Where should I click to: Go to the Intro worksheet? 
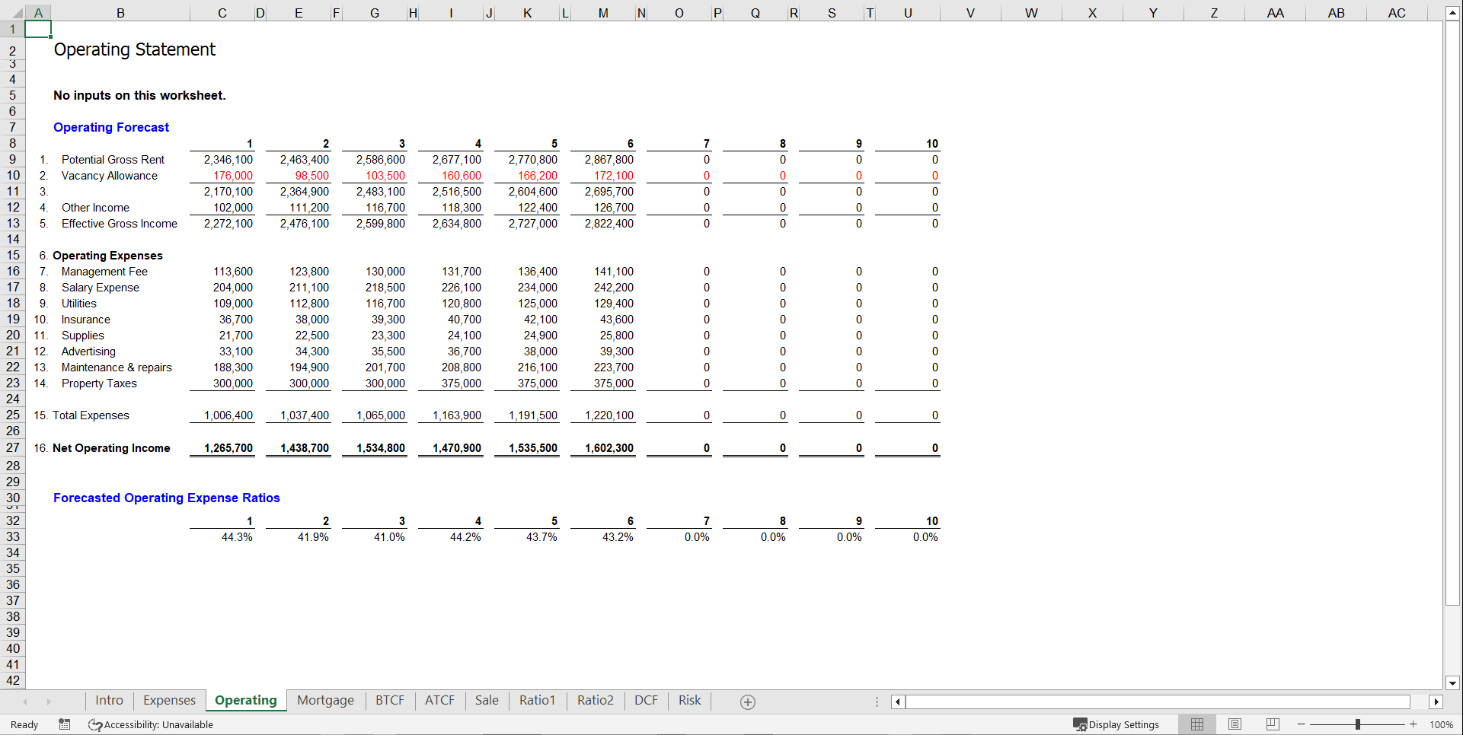tap(108, 700)
